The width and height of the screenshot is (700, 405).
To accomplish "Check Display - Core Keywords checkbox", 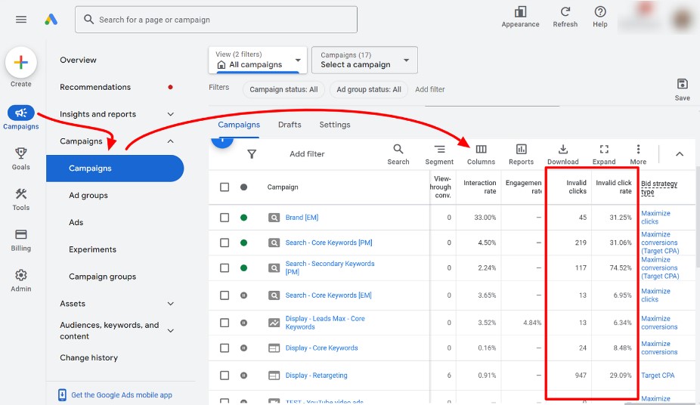I will coord(225,348).
